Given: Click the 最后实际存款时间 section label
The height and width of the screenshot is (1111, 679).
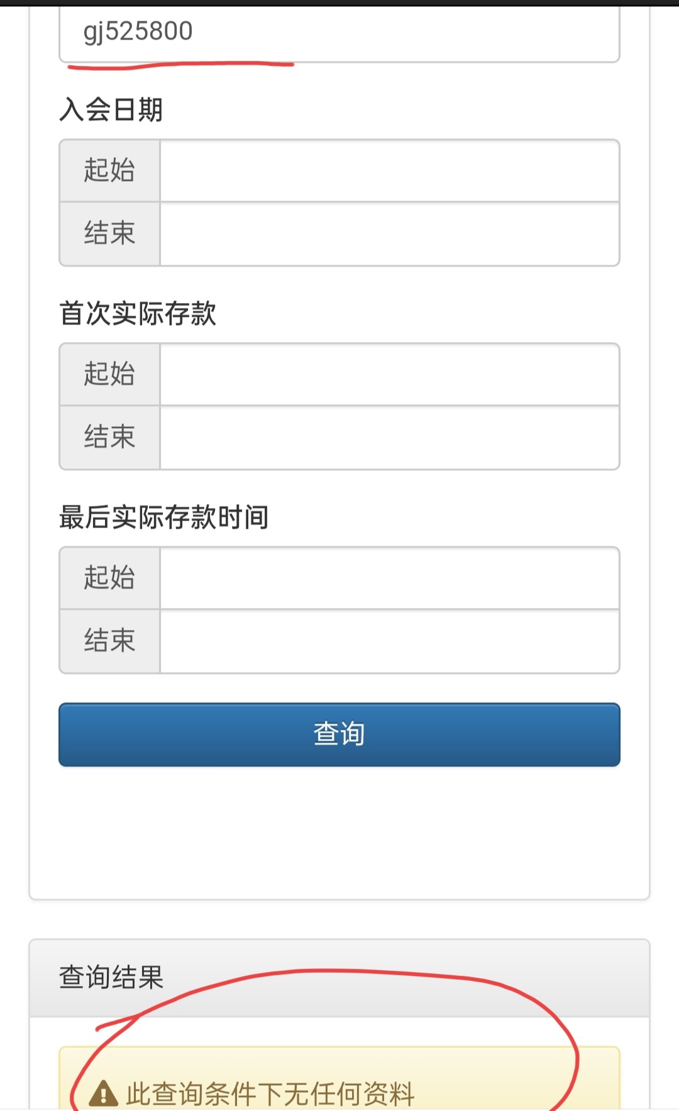Looking at the screenshot, I should coord(164,517).
